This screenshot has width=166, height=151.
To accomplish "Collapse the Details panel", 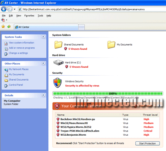I will tap(43, 95).
